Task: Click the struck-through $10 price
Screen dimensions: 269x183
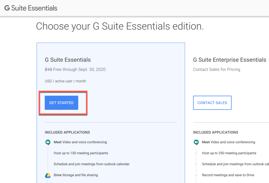Action: (48, 69)
